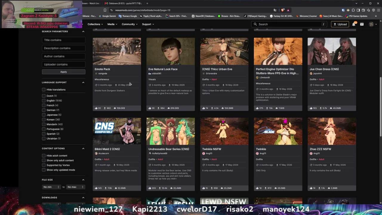
Task: Open the Emote Pack mod title
Action: pos(102,69)
